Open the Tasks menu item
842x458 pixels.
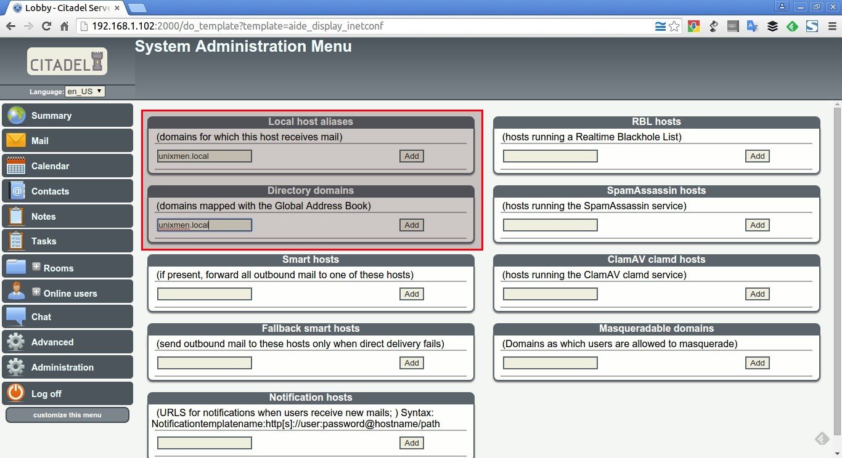point(67,241)
